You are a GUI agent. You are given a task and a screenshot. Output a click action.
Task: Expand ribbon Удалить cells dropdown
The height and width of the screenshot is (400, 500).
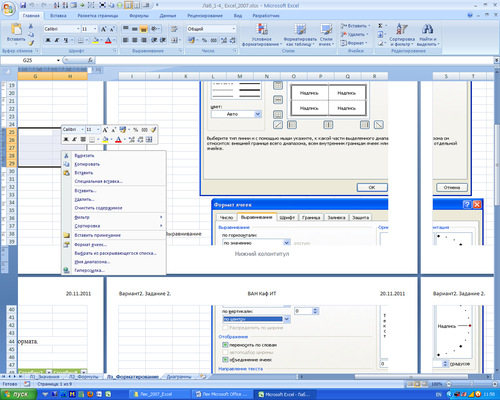tap(367, 34)
